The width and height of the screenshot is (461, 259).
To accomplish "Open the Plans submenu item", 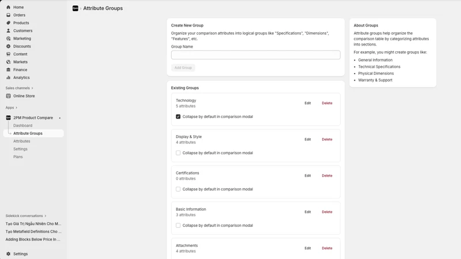I will click(x=18, y=157).
